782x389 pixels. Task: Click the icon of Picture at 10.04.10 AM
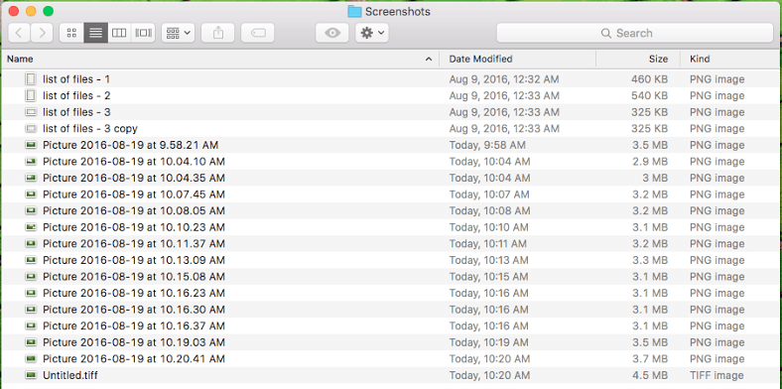coord(31,161)
